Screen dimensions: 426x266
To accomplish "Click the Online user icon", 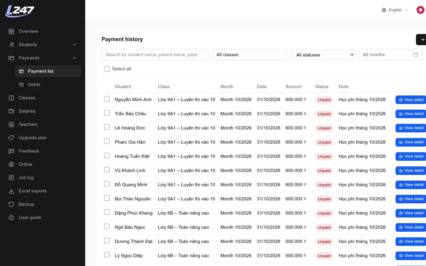I will pyautogui.click(x=11, y=164).
